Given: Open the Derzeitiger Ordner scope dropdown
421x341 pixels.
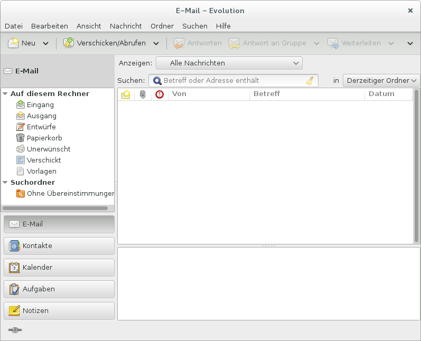Looking at the screenshot, I should (x=381, y=80).
